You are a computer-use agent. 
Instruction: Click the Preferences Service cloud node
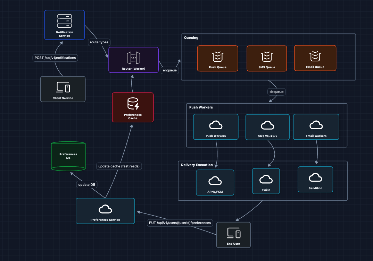105,211
